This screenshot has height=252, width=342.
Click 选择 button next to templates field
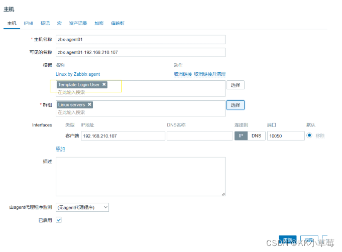point(236,85)
